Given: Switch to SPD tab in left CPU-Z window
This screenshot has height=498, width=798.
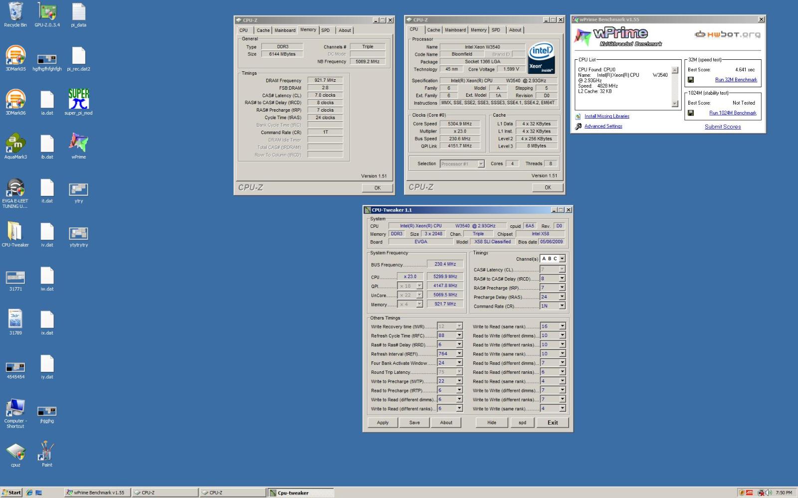Looking at the screenshot, I should (x=326, y=30).
